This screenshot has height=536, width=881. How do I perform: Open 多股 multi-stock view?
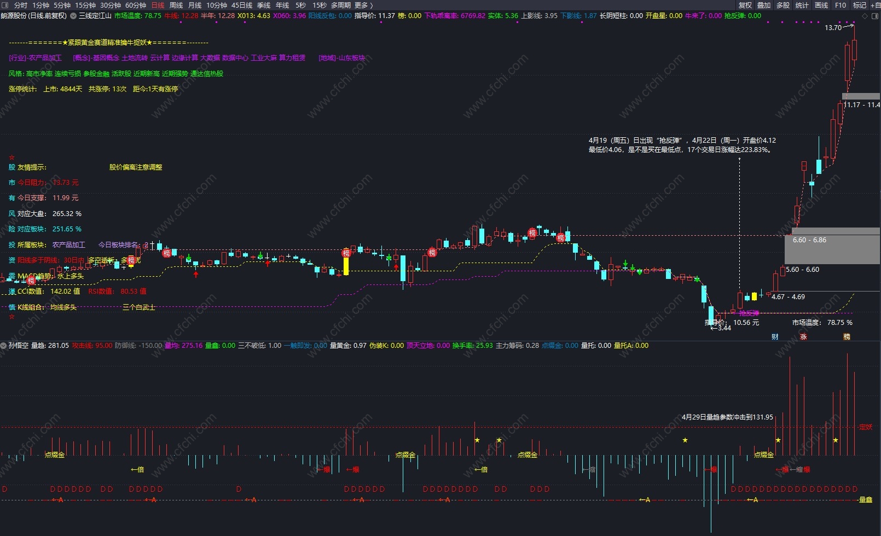click(x=783, y=5)
